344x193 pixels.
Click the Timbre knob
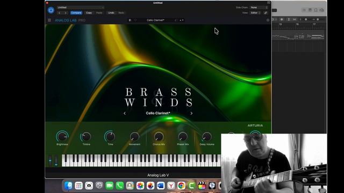click(x=86, y=137)
